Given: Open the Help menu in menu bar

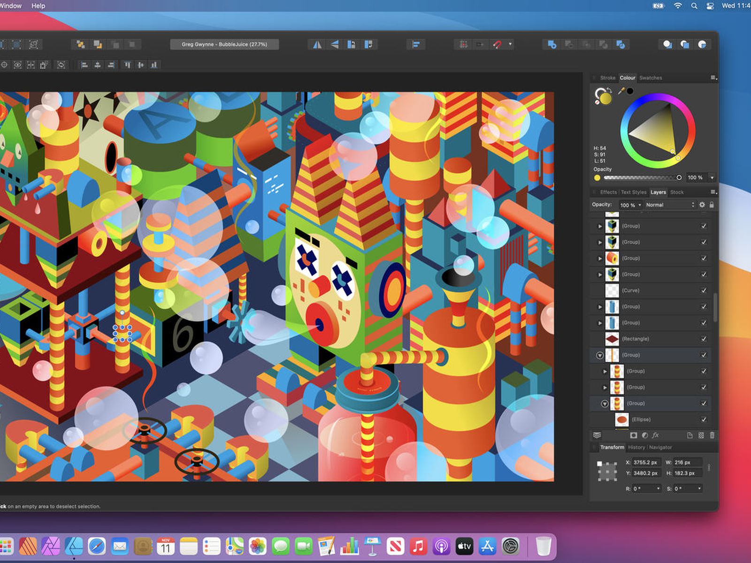Looking at the screenshot, I should pos(38,6).
